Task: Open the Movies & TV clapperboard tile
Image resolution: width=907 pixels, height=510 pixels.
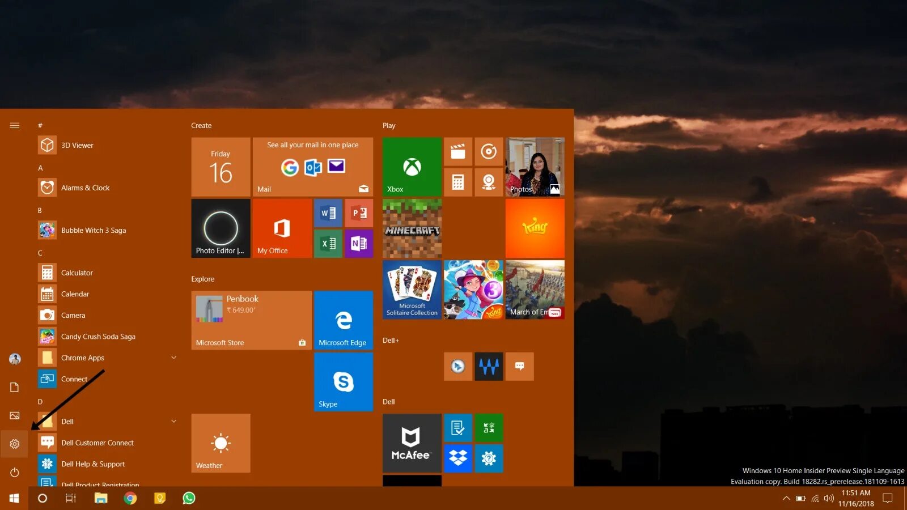Action: (458, 152)
